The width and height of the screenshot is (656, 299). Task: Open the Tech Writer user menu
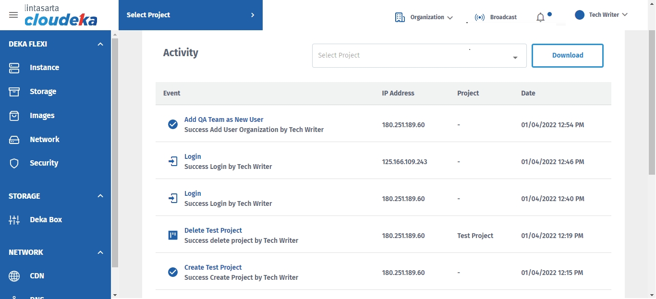(603, 15)
